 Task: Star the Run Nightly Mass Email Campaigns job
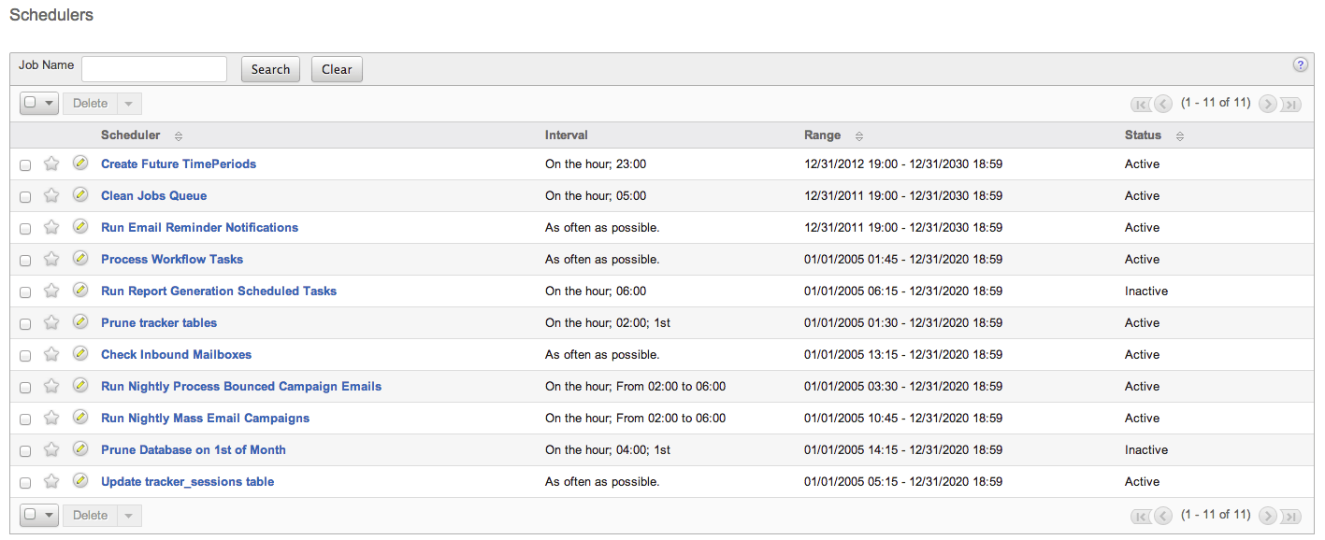click(x=51, y=417)
